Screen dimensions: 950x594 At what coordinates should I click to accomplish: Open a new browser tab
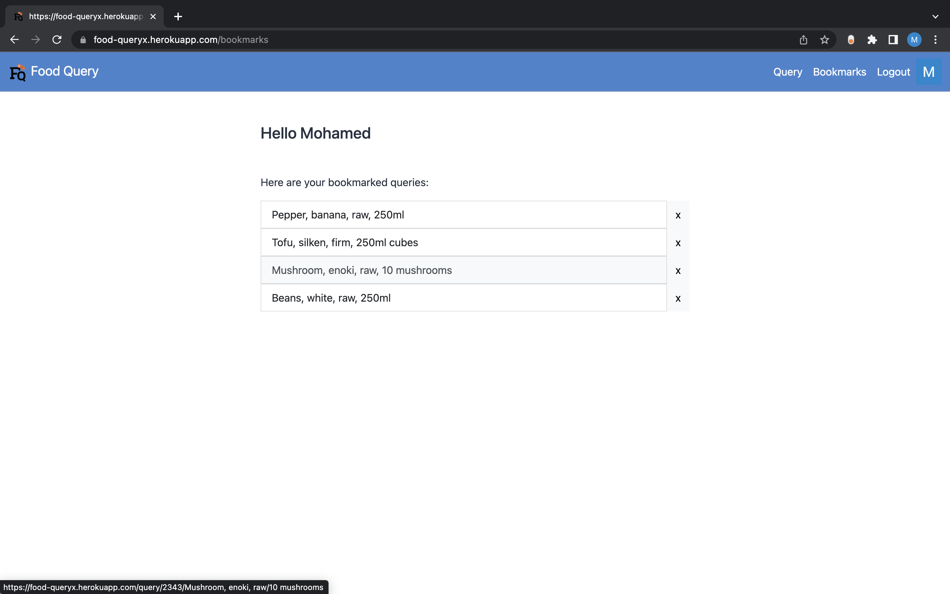[x=178, y=16]
